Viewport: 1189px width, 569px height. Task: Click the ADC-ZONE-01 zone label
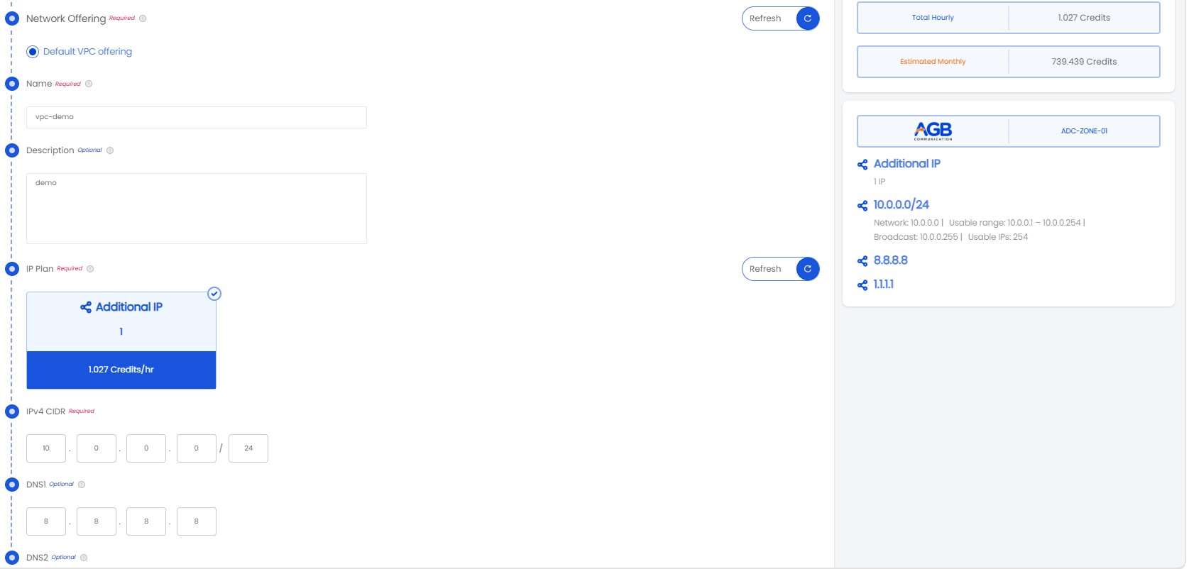coord(1084,131)
